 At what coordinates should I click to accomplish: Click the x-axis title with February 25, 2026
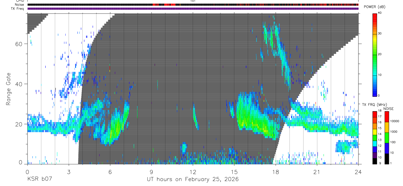coord(193,179)
